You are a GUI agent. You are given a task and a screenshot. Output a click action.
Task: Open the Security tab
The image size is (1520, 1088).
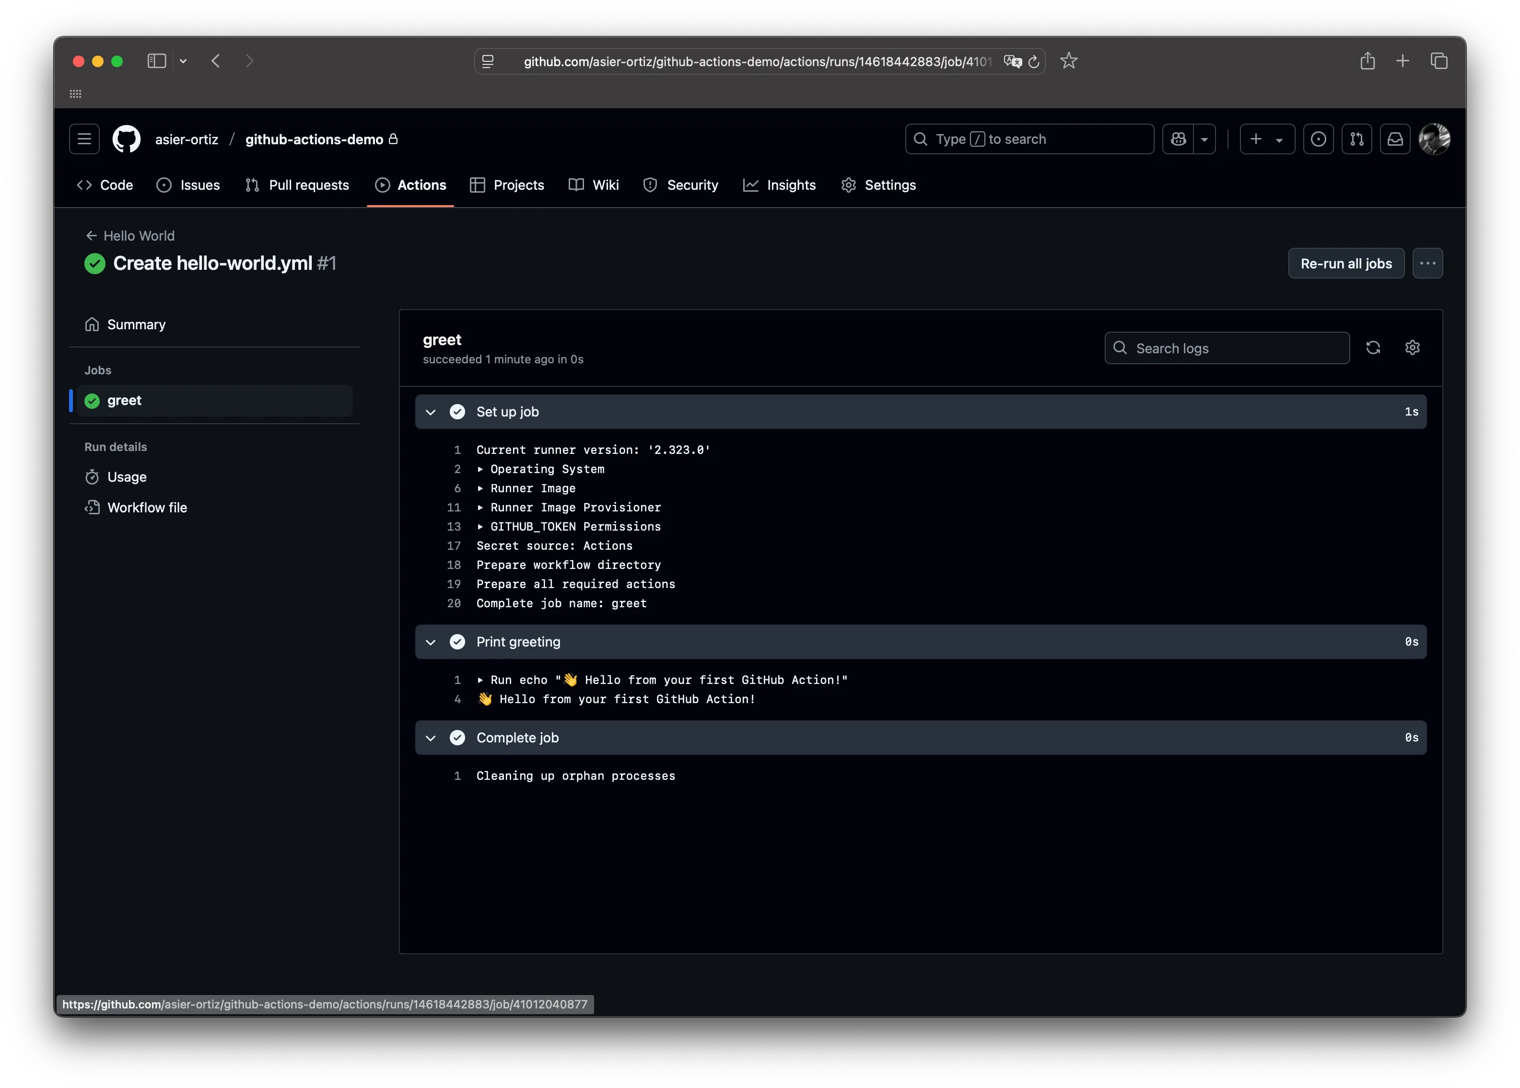click(681, 185)
